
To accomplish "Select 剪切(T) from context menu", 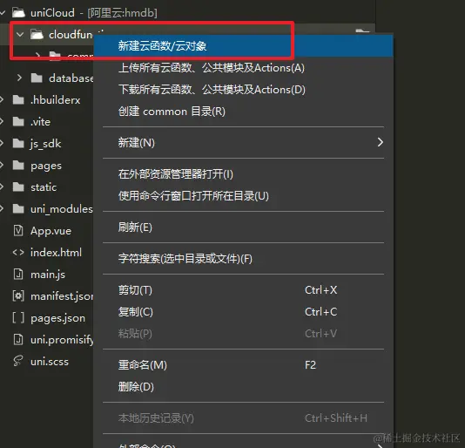I will 244,290.
